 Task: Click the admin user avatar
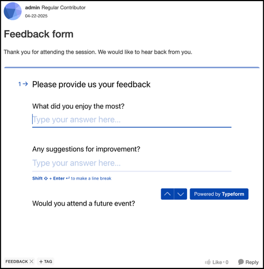tap(12, 11)
